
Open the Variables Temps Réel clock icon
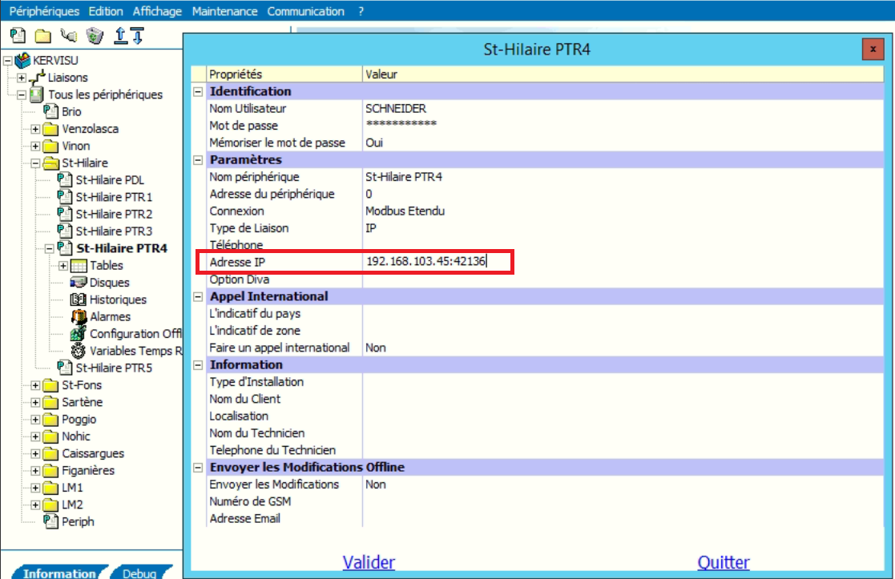click(78, 351)
